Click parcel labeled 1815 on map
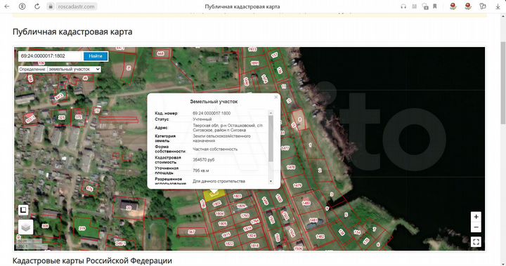 (226, 235)
